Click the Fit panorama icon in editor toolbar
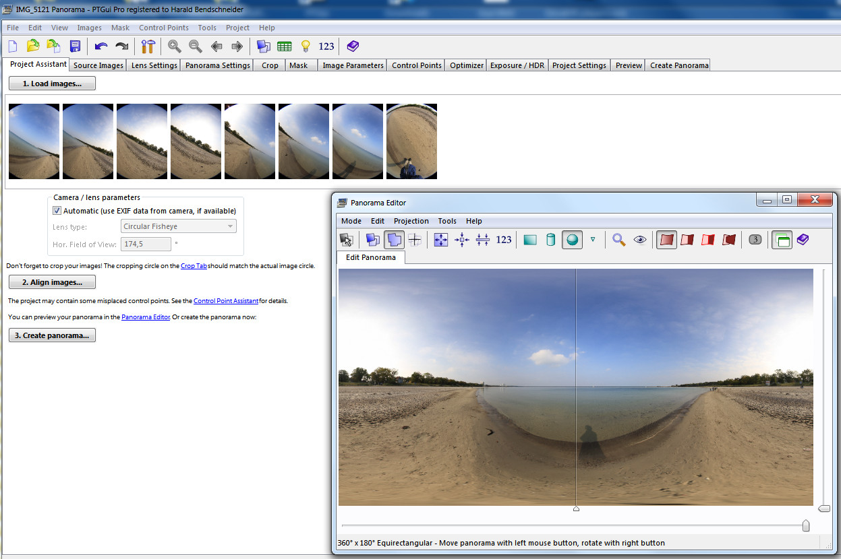This screenshot has height=559, width=841. click(x=441, y=240)
